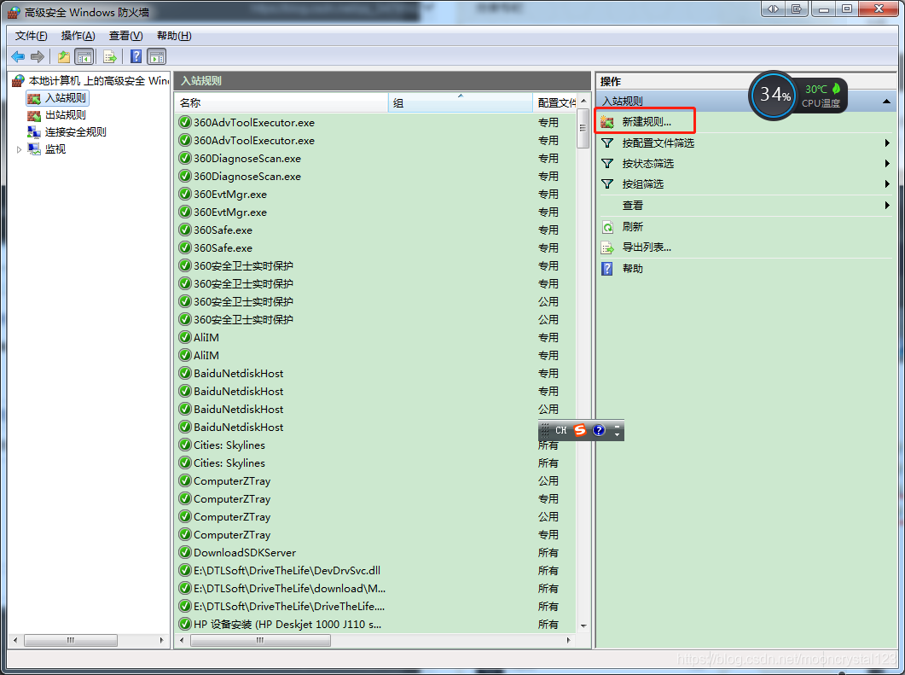Click the 帮助 question mark icon in actions
The width and height of the screenshot is (905, 675).
[607, 269]
